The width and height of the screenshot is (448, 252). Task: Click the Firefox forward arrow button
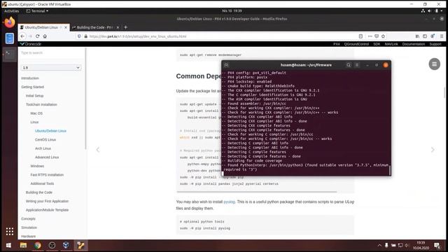pyautogui.click(x=30, y=36)
